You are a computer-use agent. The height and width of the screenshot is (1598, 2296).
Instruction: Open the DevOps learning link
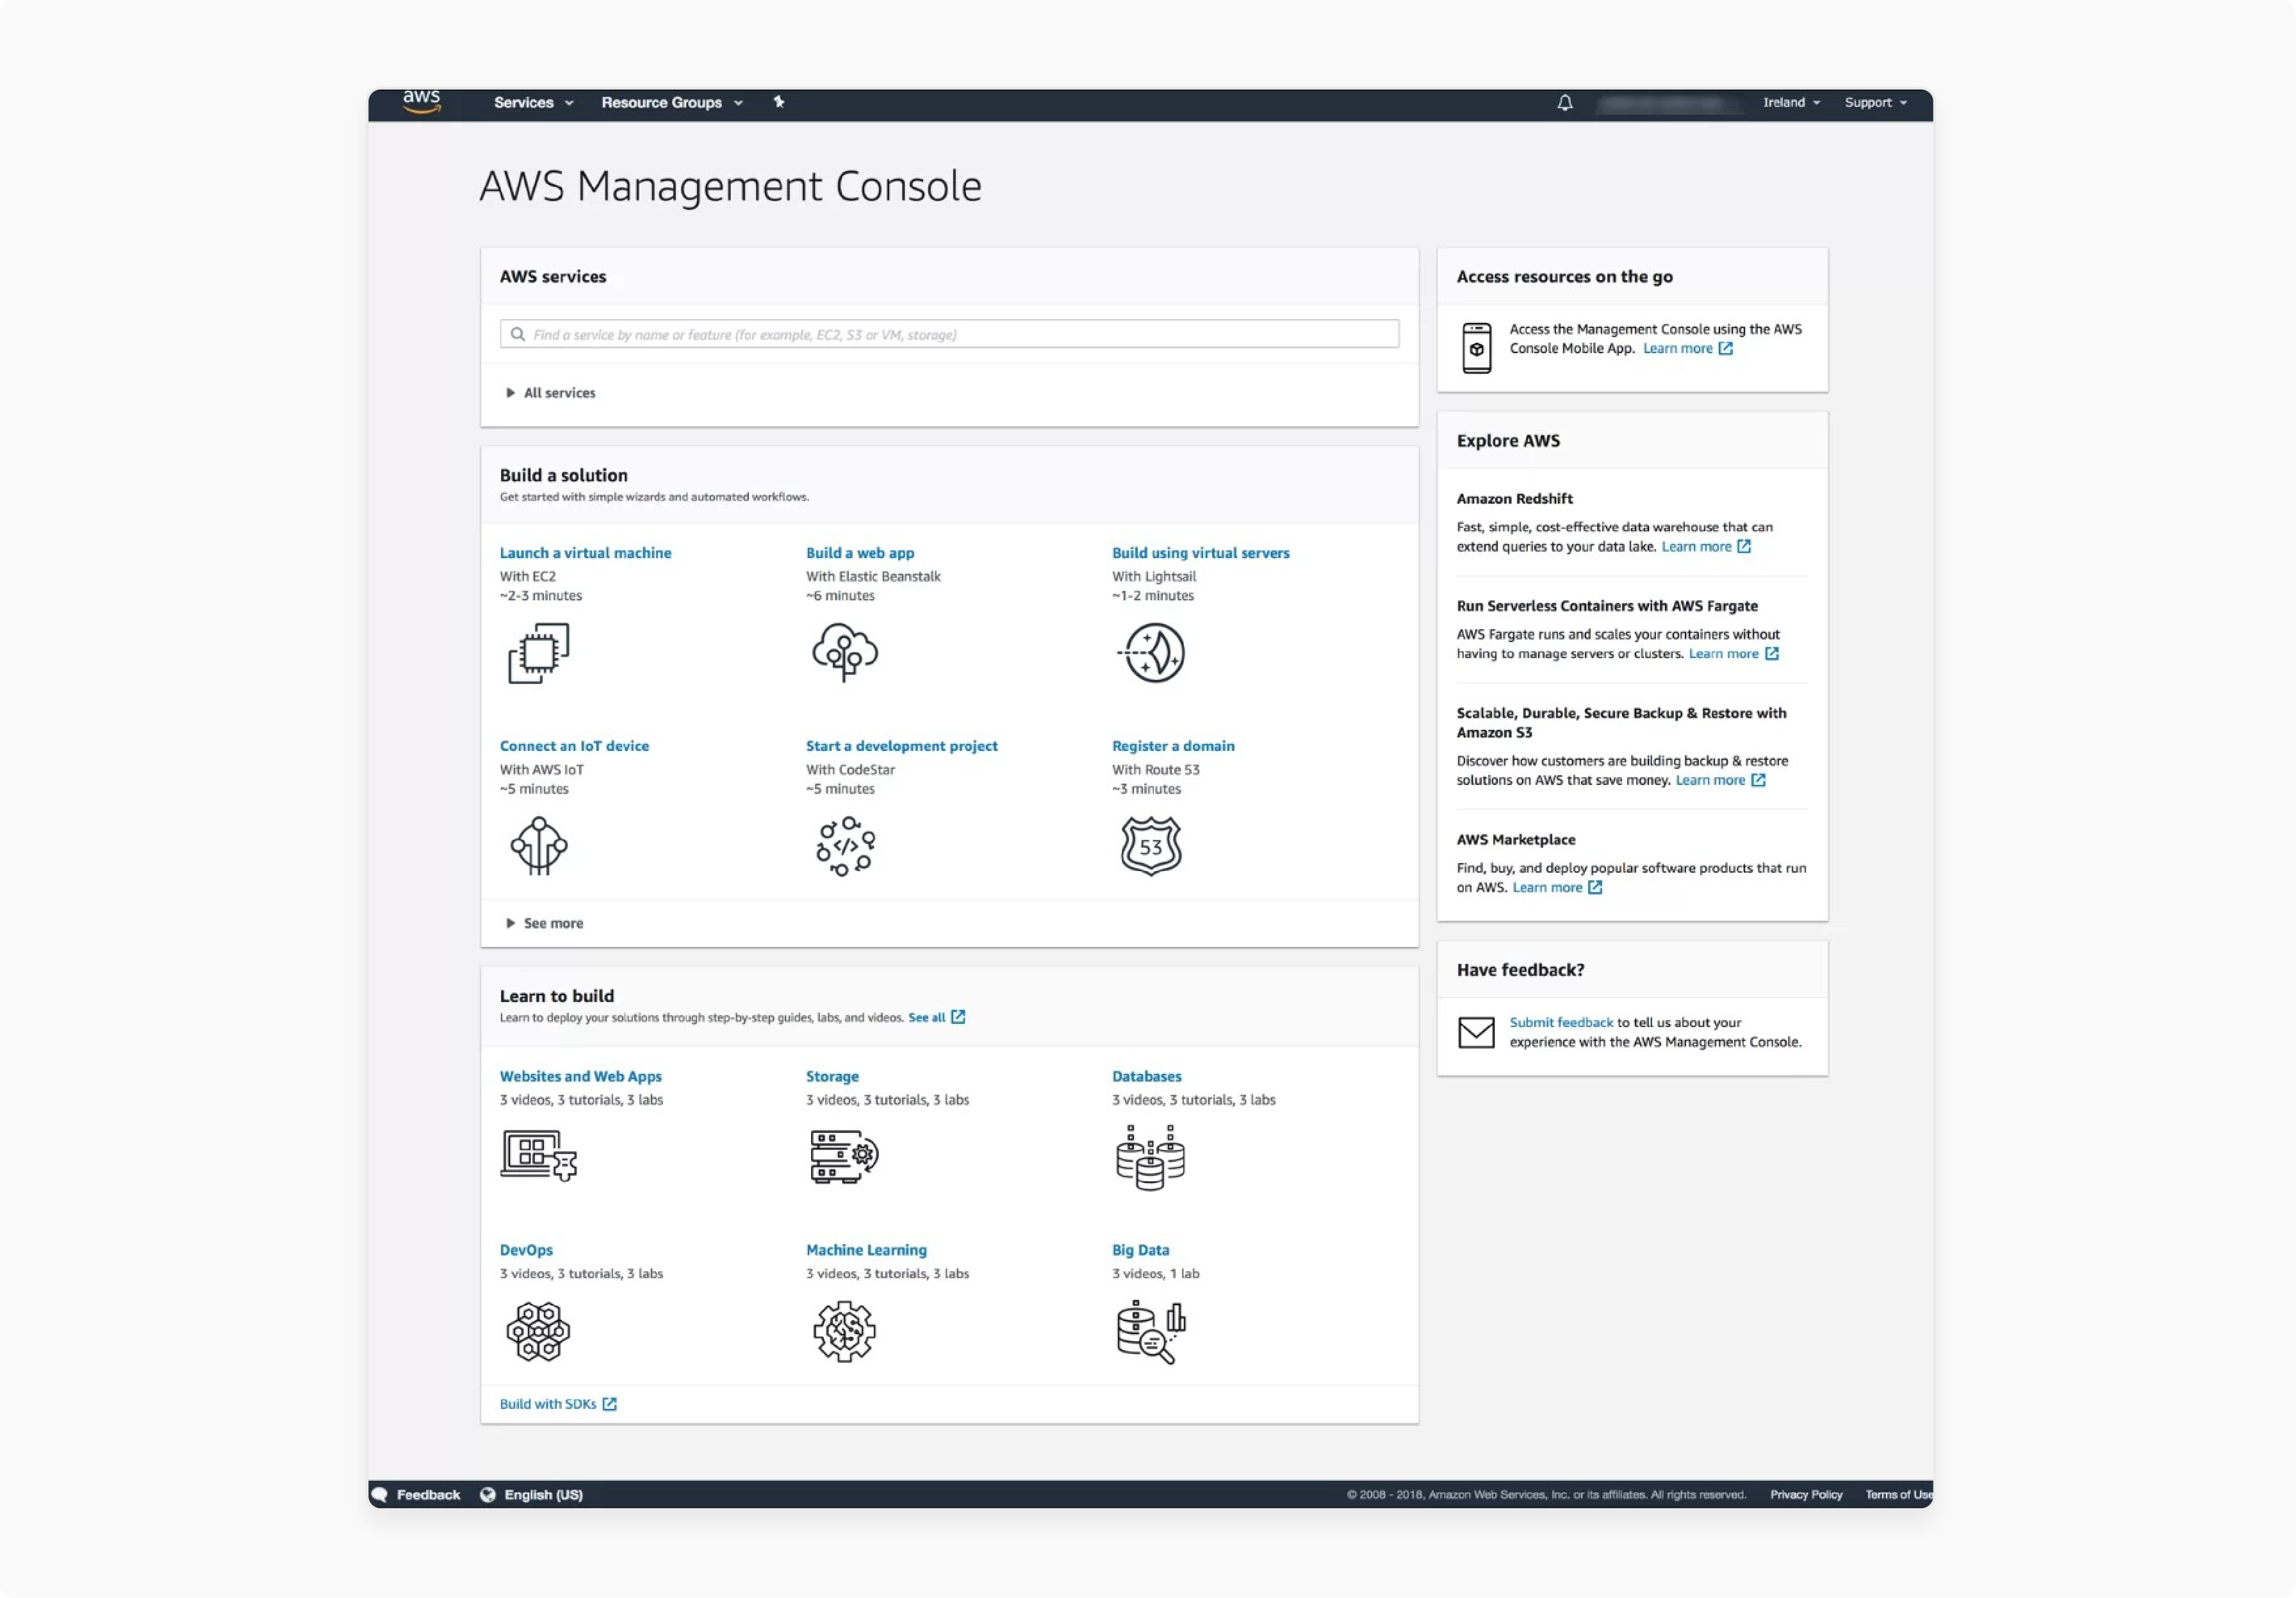[x=527, y=1250]
